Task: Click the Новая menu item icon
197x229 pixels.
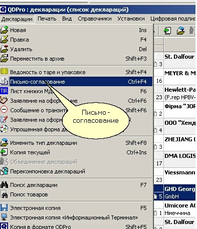Action: [4, 30]
